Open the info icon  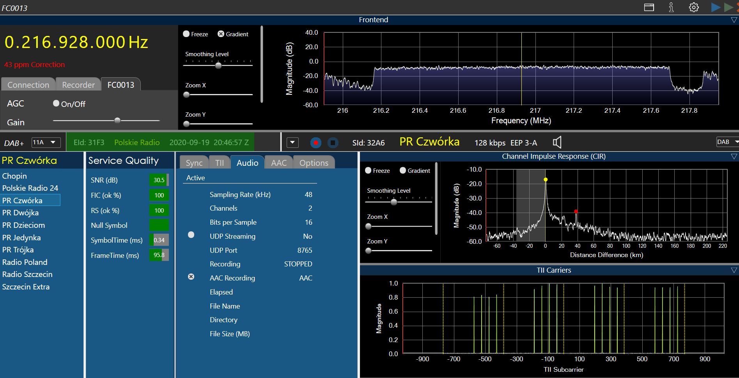[x=671, y=7]
